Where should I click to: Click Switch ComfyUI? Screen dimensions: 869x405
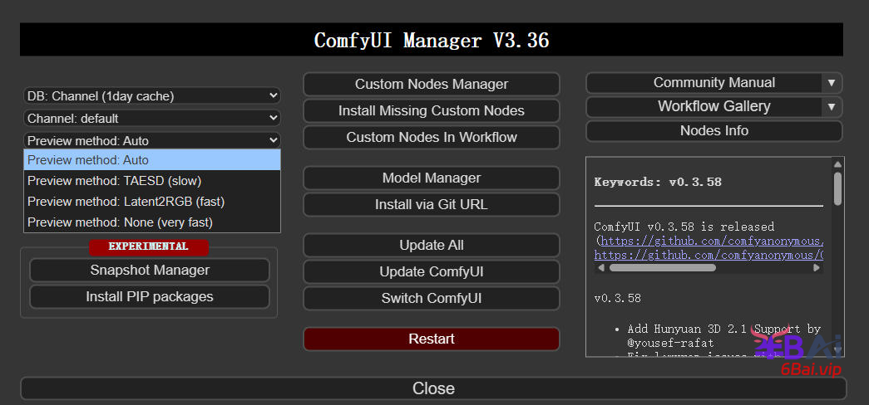point(431,298)
